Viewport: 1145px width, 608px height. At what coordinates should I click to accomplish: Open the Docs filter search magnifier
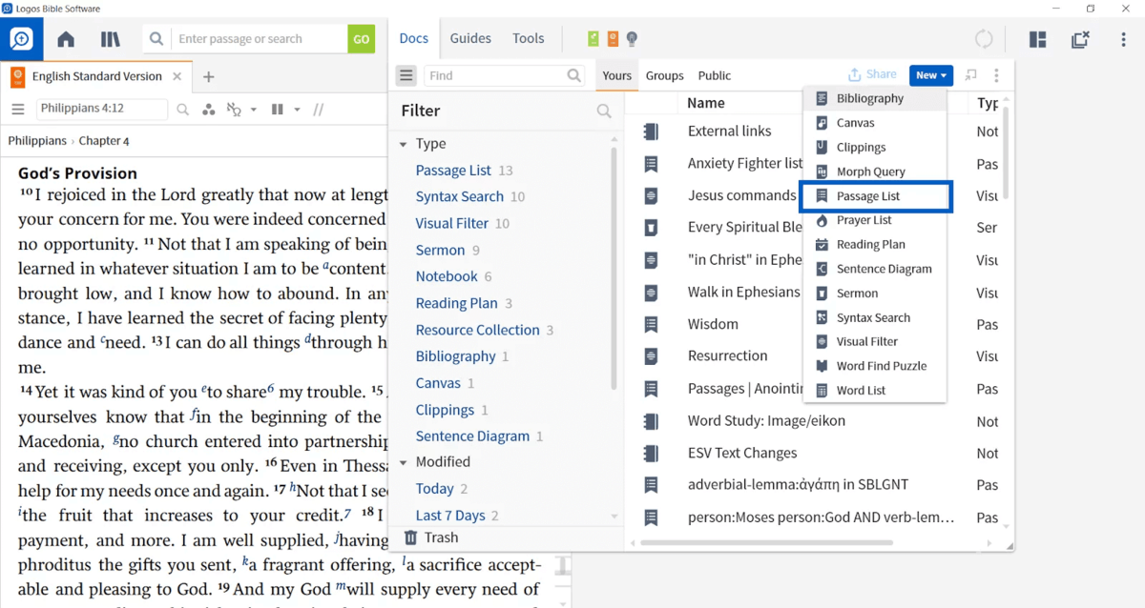(x=604, y=111)
